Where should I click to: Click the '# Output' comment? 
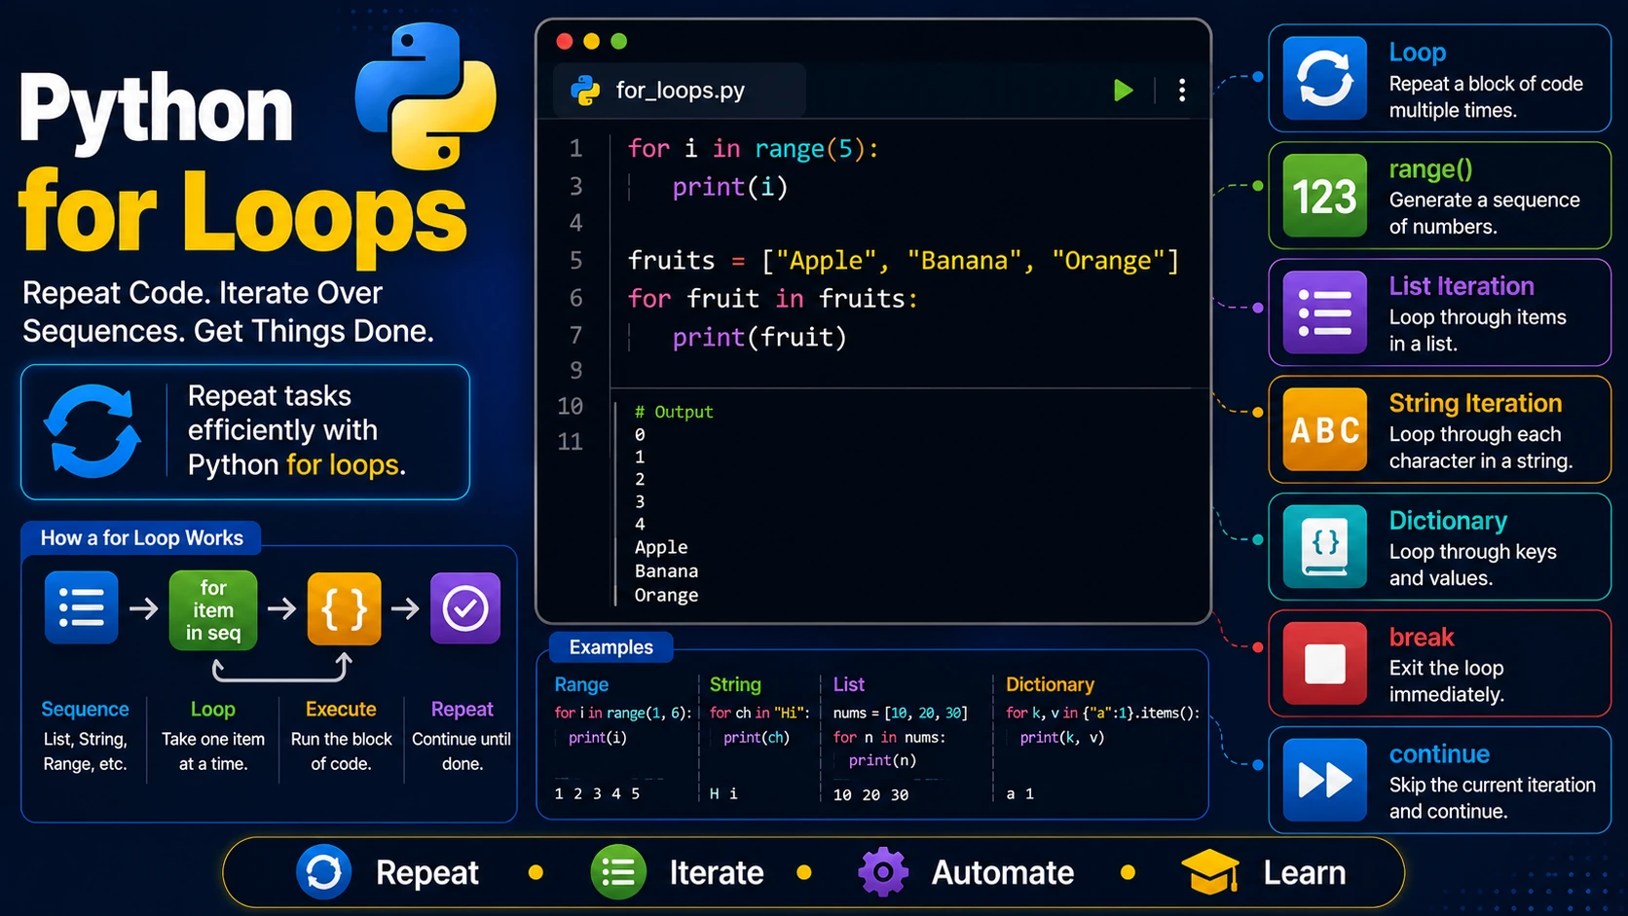click(674, 412)
